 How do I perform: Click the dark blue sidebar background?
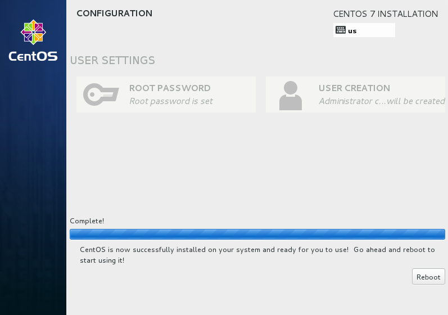pos(33,197)
